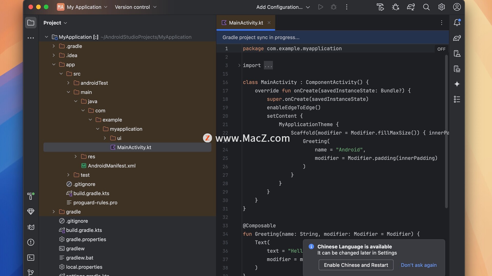Viewport: 492px width, 276px height.
Task: Open the Terminal tool window icon
Action: (x=31, y=258)
